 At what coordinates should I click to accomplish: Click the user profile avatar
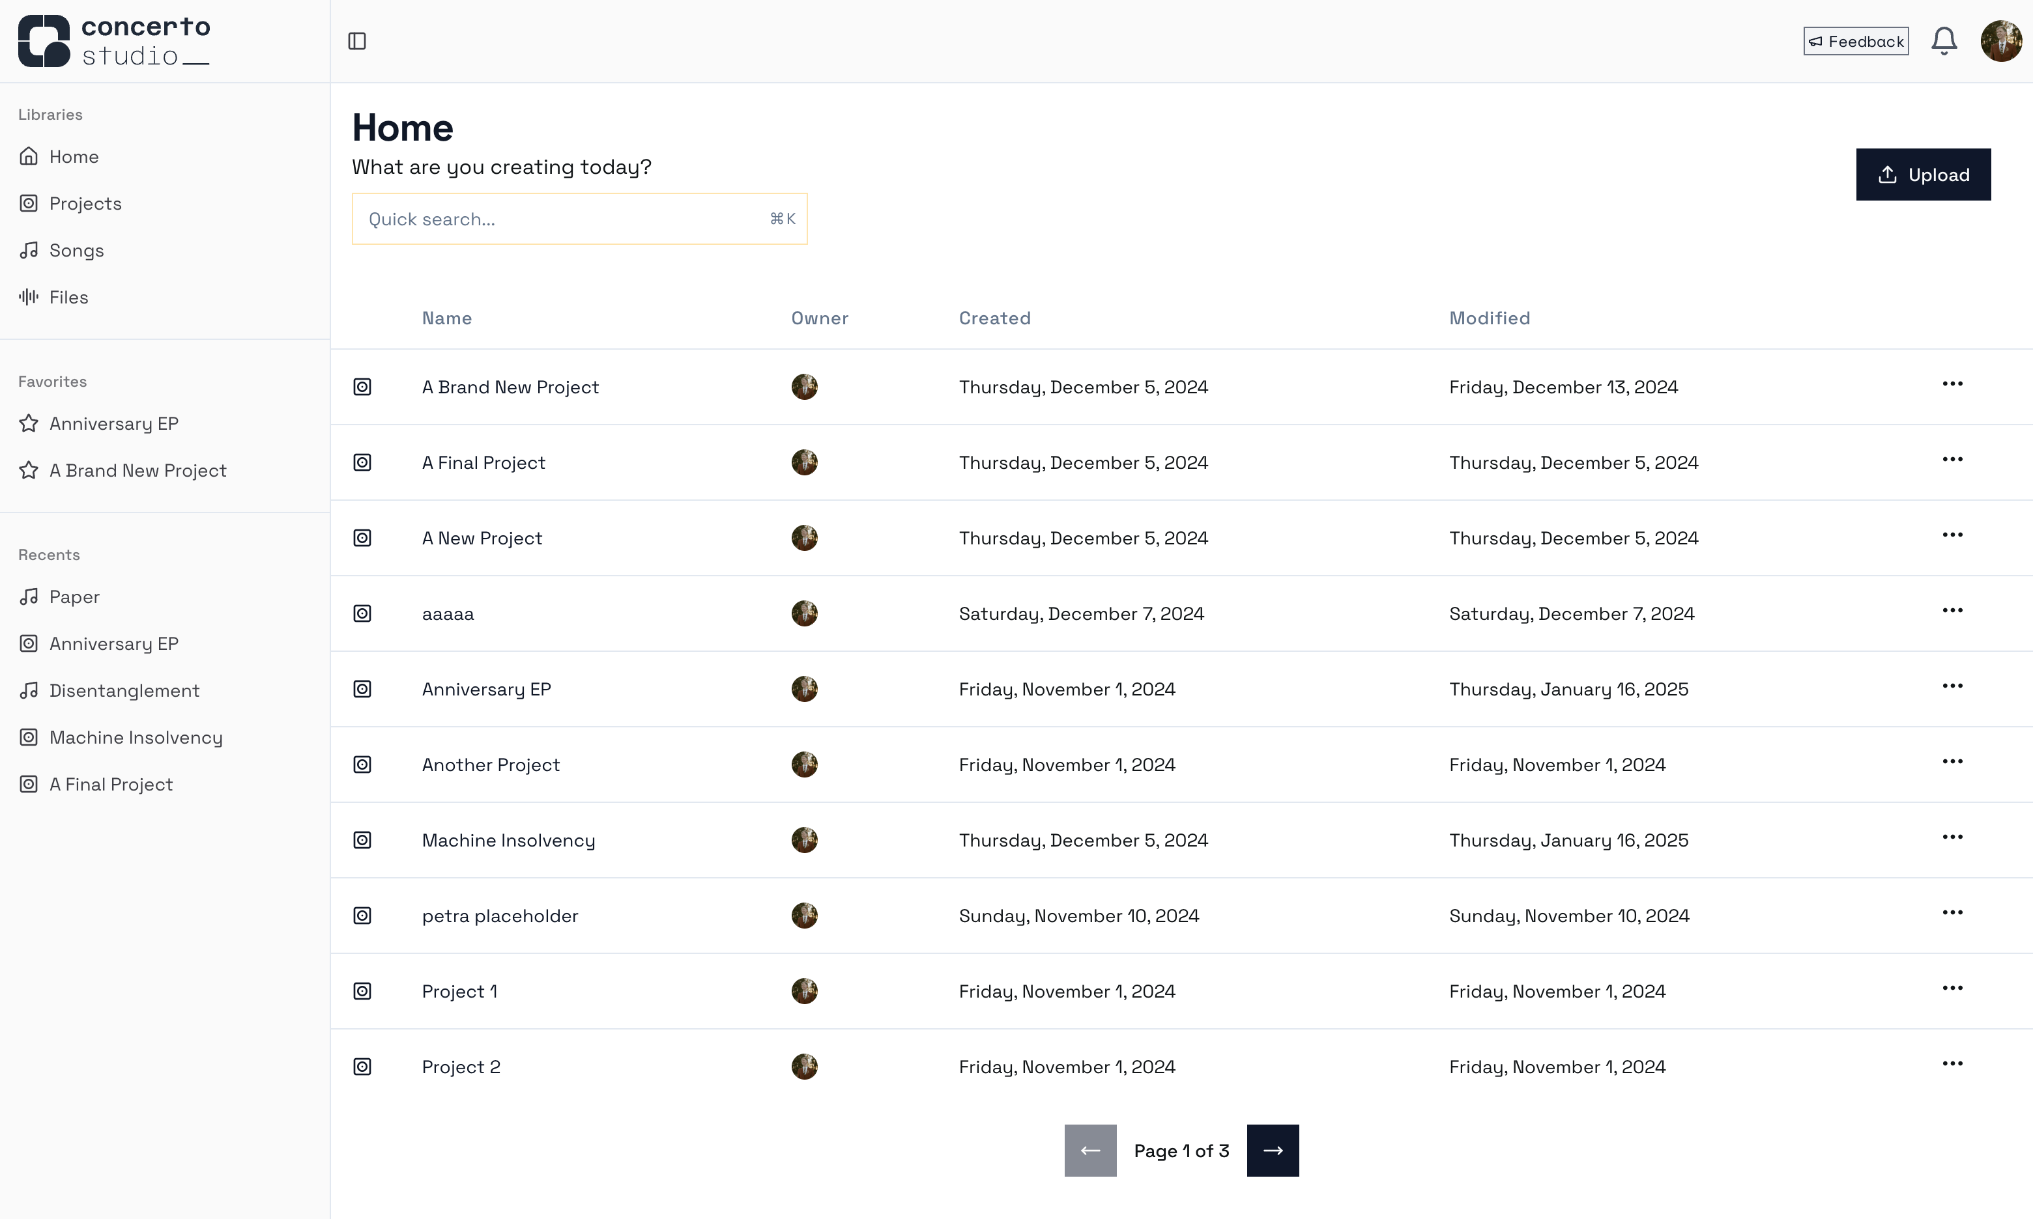(x=2001, y=41)
